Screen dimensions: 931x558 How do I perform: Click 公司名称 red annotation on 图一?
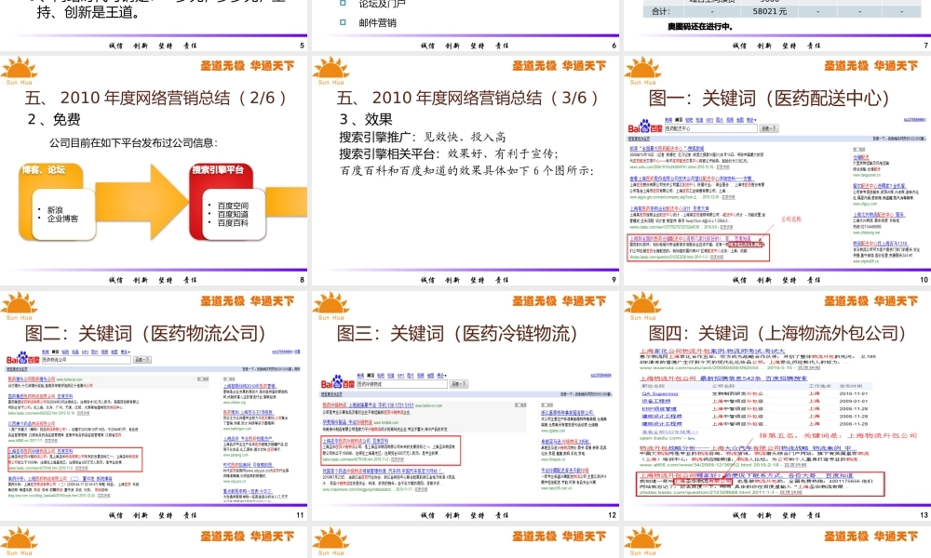click(x=790, y=219)
